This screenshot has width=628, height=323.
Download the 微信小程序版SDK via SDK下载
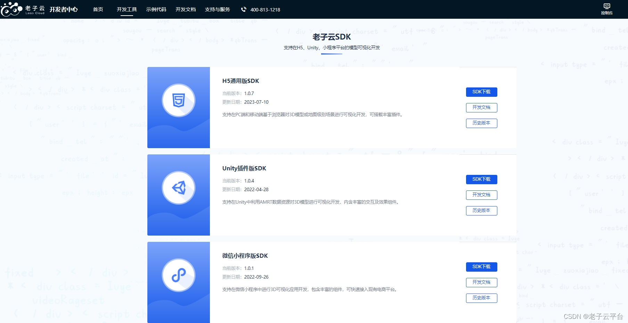point(481,267)
